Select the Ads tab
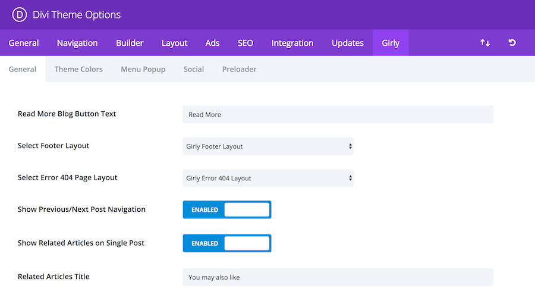 coord(212,43)
